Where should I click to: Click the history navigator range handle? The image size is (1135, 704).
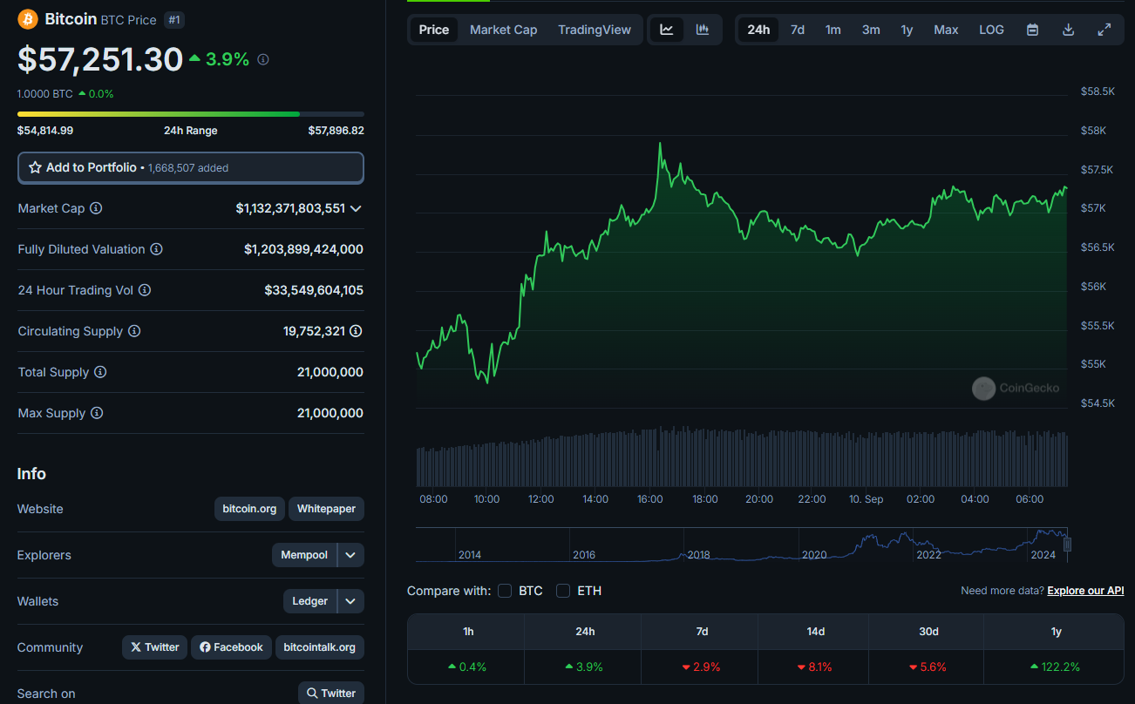pos(1067,545)
